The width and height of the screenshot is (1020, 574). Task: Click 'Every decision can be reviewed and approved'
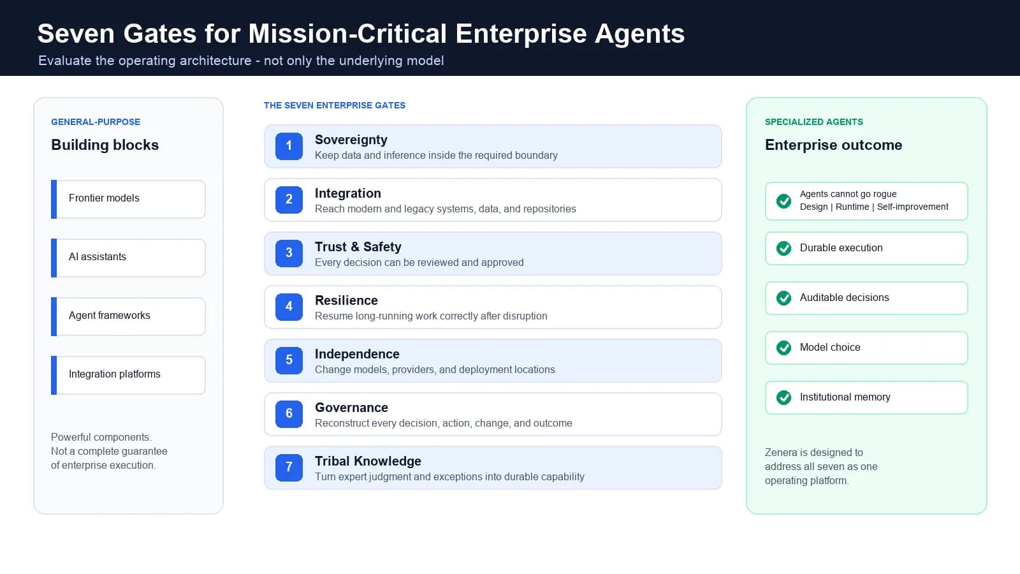(x=419, y=262)
